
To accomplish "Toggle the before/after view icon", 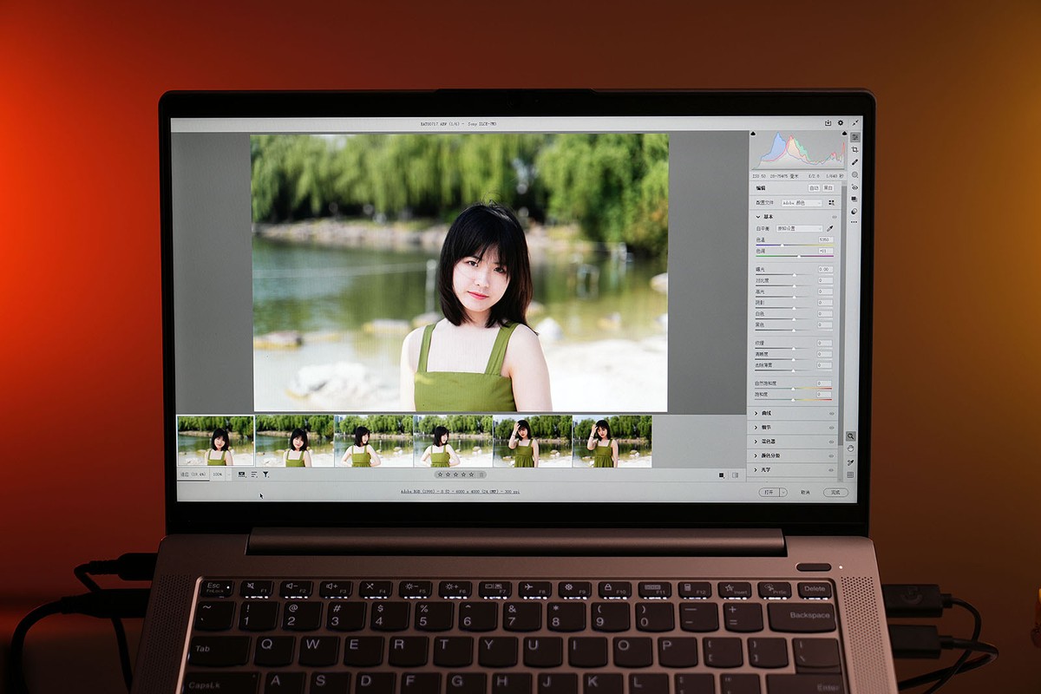I will point(721,475).
